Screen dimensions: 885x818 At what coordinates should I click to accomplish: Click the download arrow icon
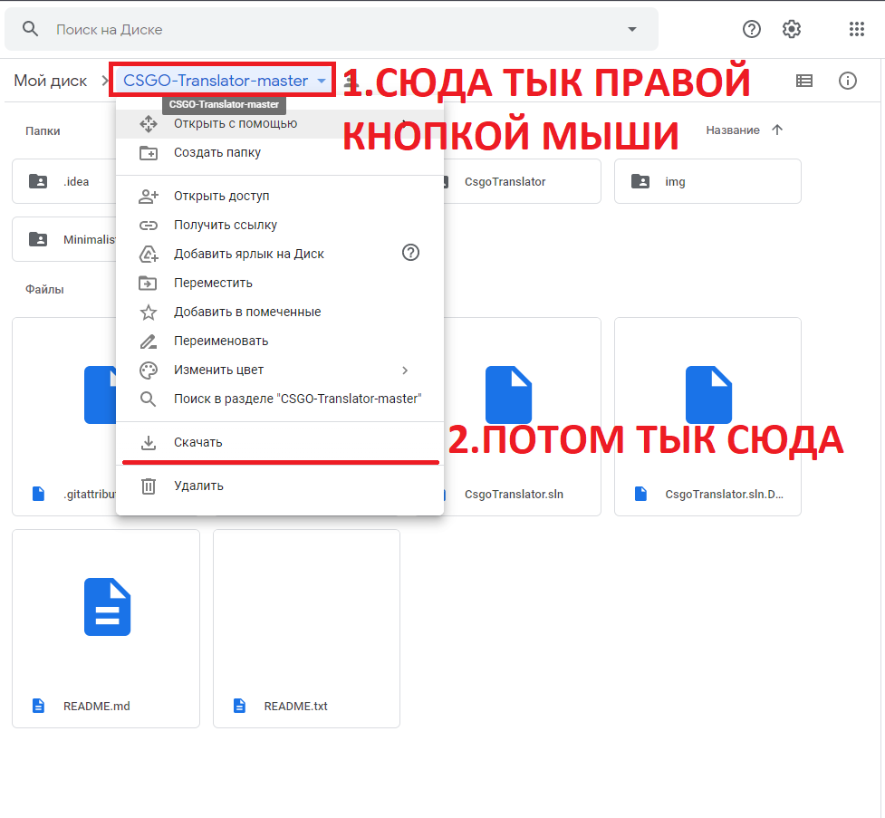[149, 443]
